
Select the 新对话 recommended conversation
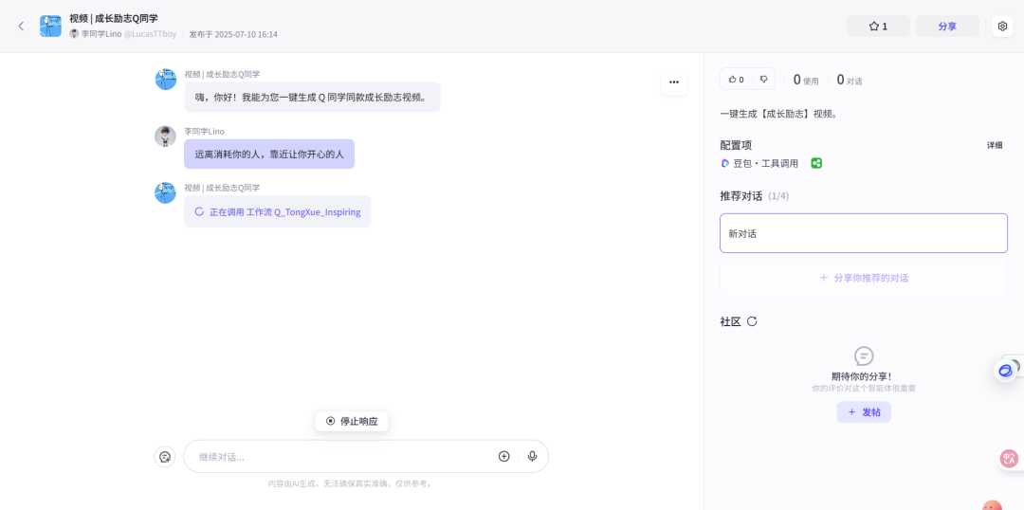point(864,233)
